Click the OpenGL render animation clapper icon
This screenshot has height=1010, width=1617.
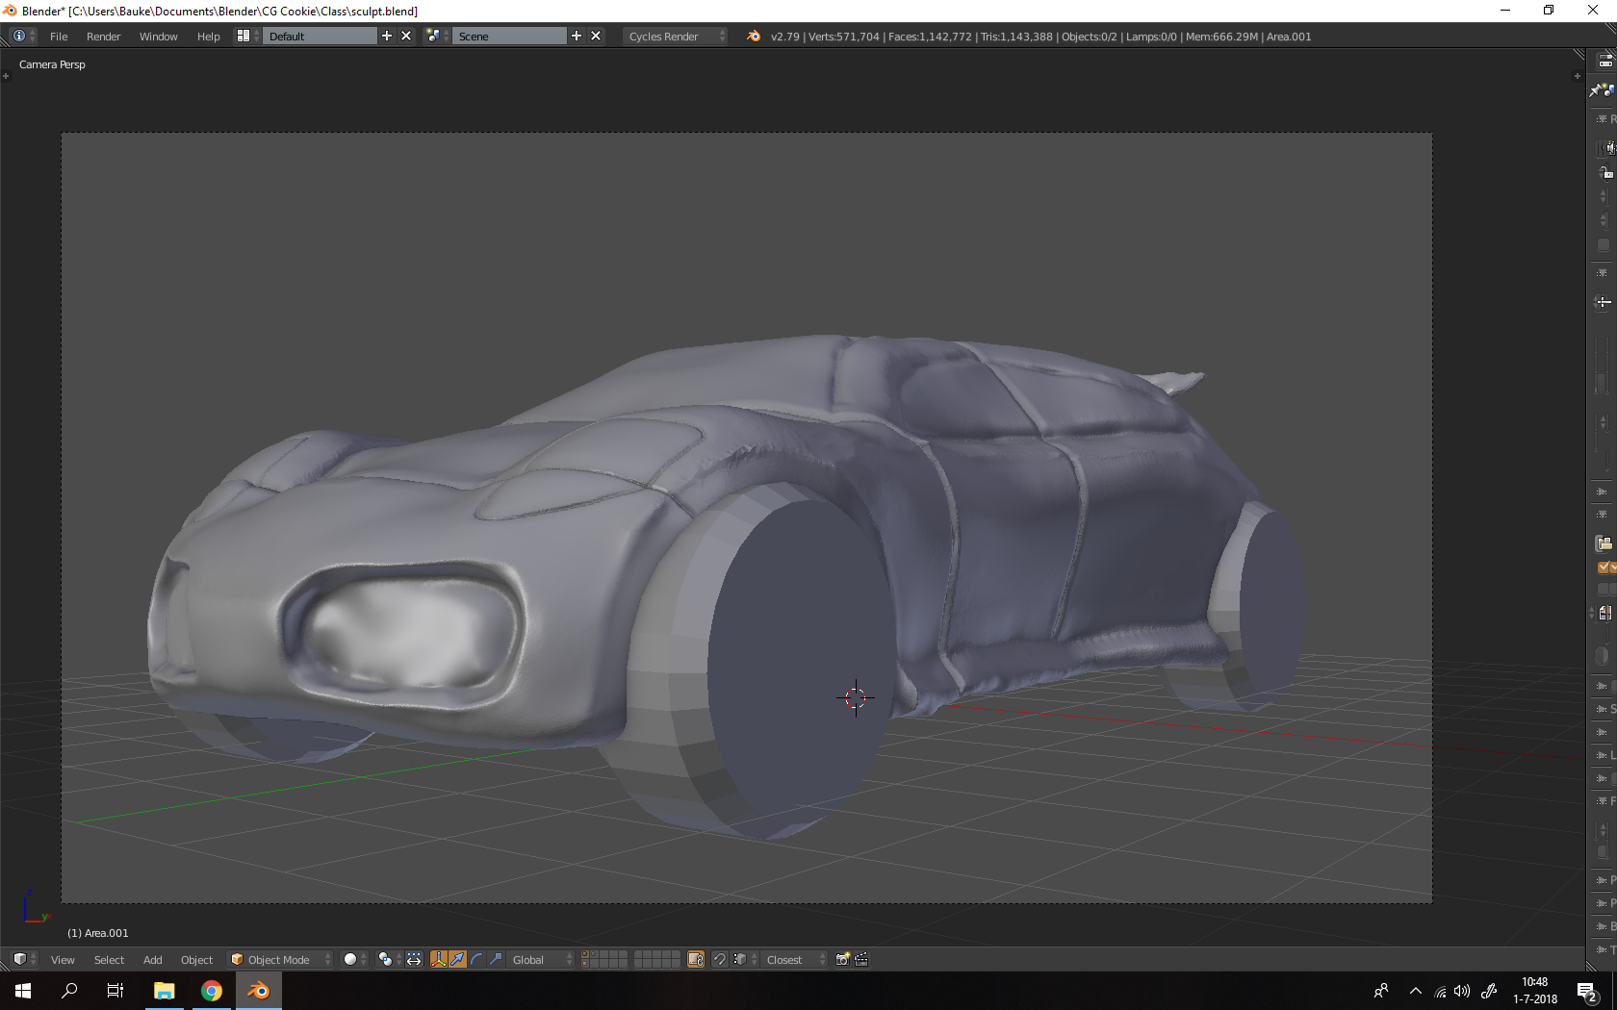[x=861, y=959]
